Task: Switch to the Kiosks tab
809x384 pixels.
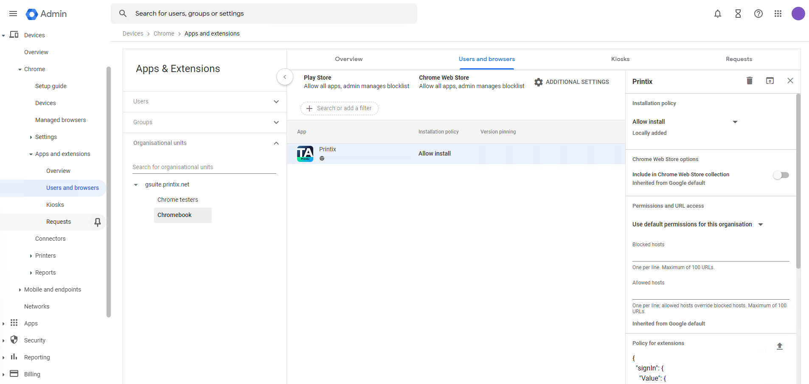Action: coord(620,59)
